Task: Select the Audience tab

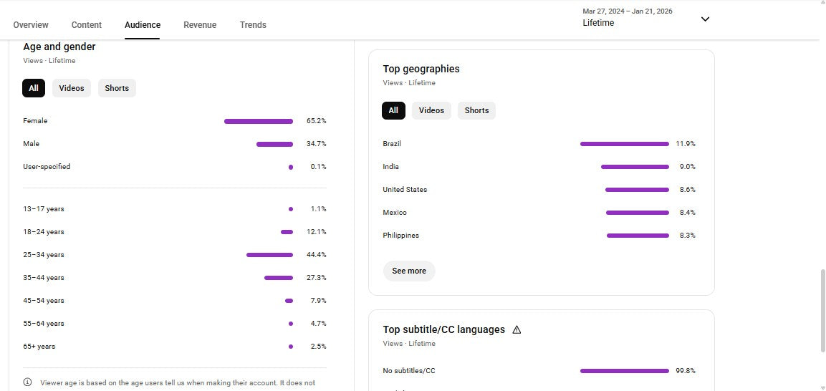Action: pos(143,25)
